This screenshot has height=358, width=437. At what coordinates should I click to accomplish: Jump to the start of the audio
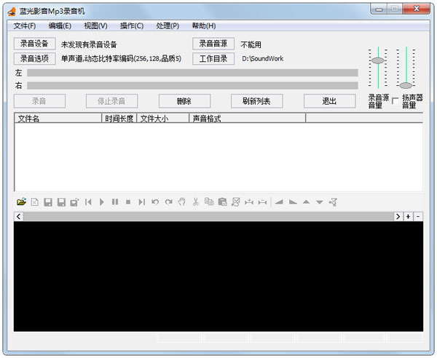coord(88,202)
